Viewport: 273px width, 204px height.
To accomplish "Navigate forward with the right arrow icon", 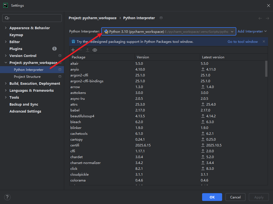I will point(267,18).
